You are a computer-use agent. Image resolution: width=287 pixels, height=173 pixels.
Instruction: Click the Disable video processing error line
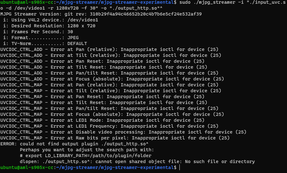pos(123,132)
